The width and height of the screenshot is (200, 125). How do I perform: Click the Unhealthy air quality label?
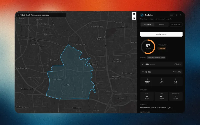point(177,72)
